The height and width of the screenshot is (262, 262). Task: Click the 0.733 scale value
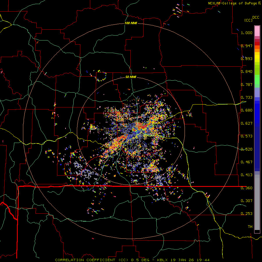247,98
